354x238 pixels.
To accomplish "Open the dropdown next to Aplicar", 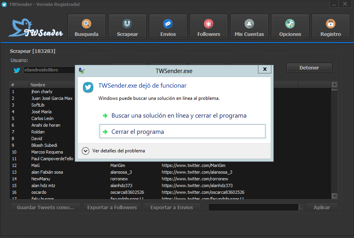I will tap(301, 207).
